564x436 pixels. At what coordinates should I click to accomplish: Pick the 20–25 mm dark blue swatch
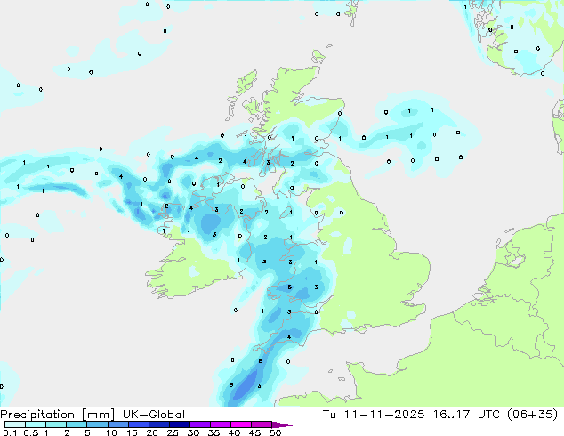(158, 424)
